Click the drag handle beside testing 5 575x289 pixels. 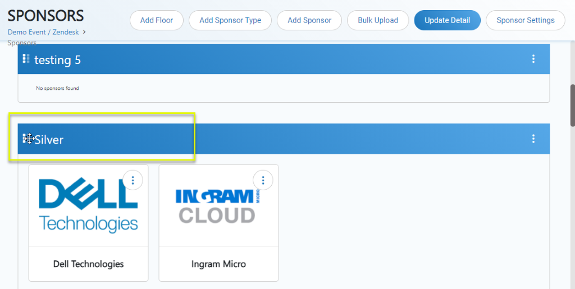(26, 58)
